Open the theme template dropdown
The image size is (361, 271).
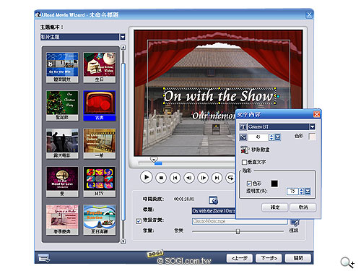(x=123, y=37)
